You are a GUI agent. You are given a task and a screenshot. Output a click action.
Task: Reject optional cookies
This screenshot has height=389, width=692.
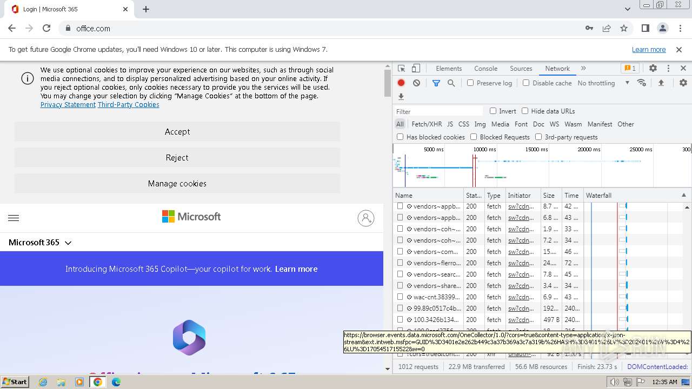(x=177, y=158)
